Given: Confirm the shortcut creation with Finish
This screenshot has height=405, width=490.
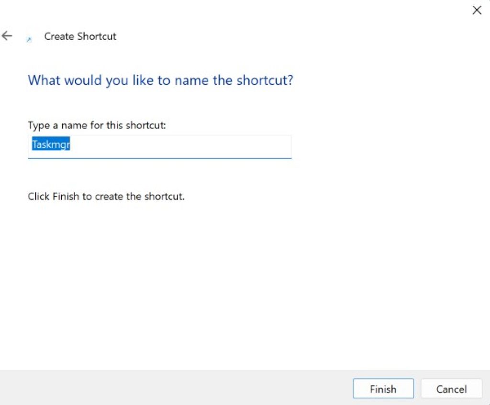Looking at the screenshot, I should click(383, 389).
